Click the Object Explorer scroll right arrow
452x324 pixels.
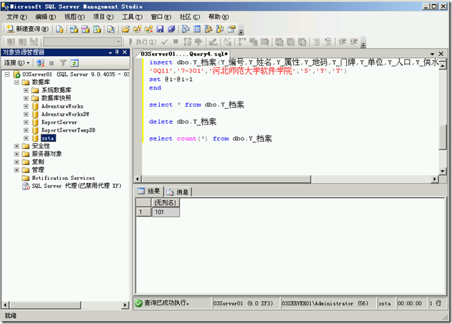[125, 305]
